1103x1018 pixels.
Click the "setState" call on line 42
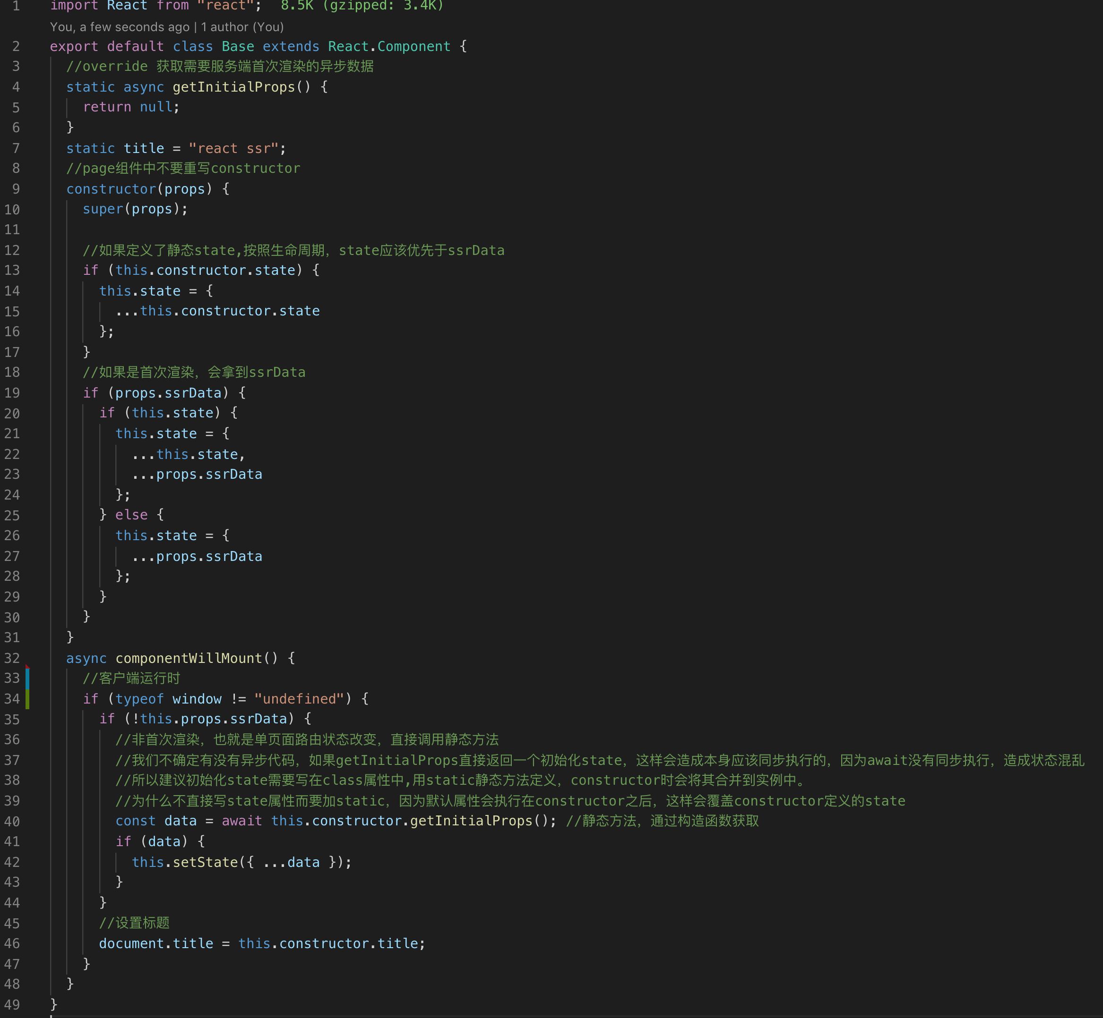tap(205, 862)
